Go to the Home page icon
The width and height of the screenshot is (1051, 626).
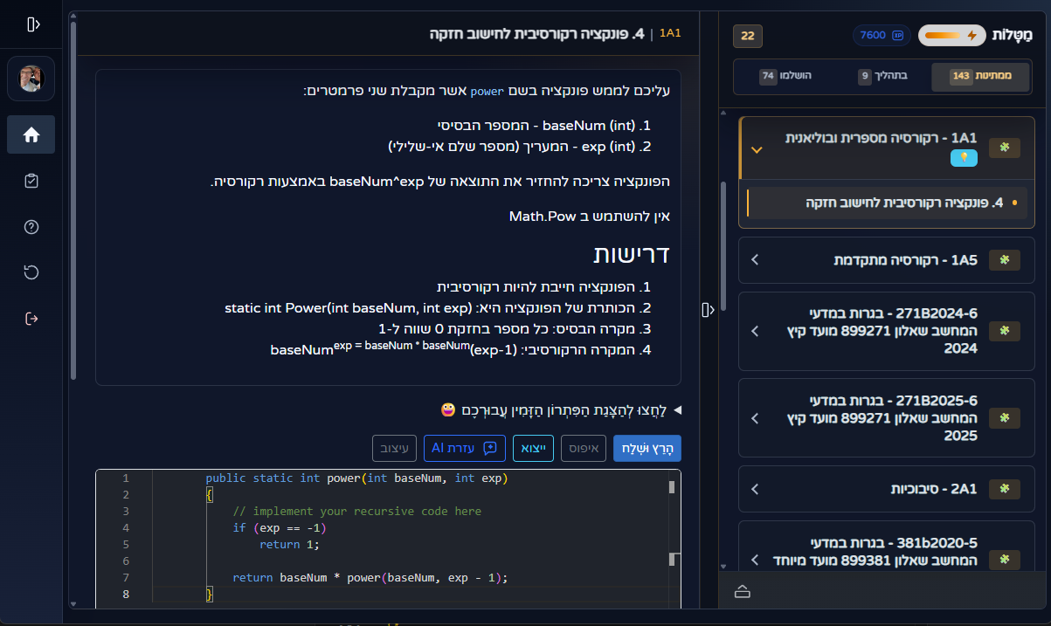pyautogui.click(x=31, y=134)
